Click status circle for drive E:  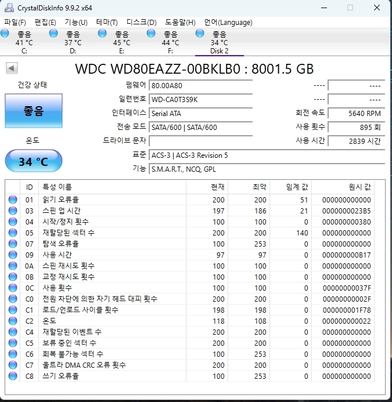coord(102,33)
